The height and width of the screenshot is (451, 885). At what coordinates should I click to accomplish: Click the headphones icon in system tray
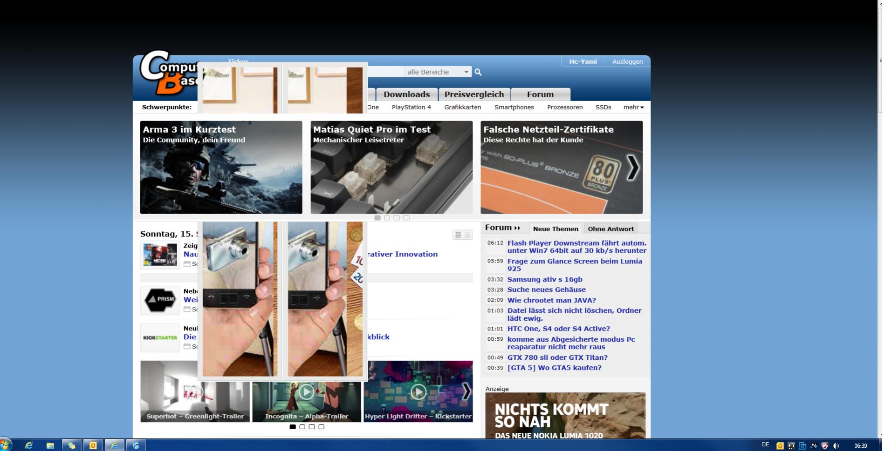[x=791, y=446]
